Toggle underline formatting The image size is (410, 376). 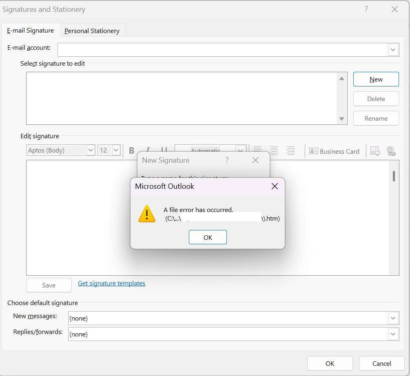(164, 149)
